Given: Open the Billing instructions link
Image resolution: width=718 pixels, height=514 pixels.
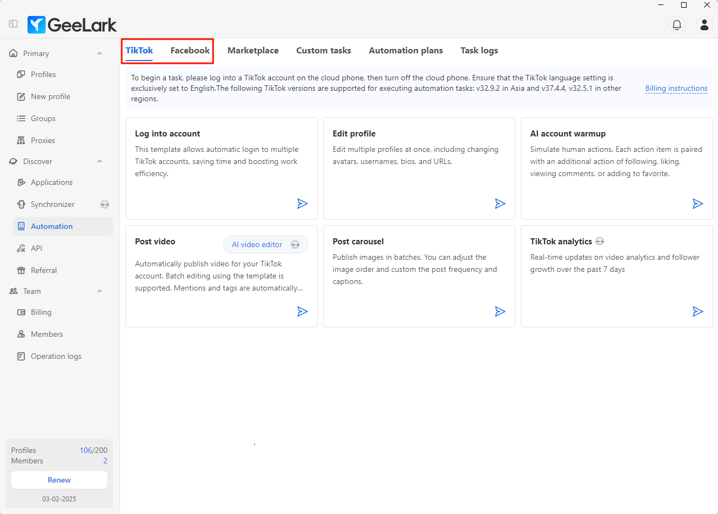Looking at the screenshot, I should (676, 88).
